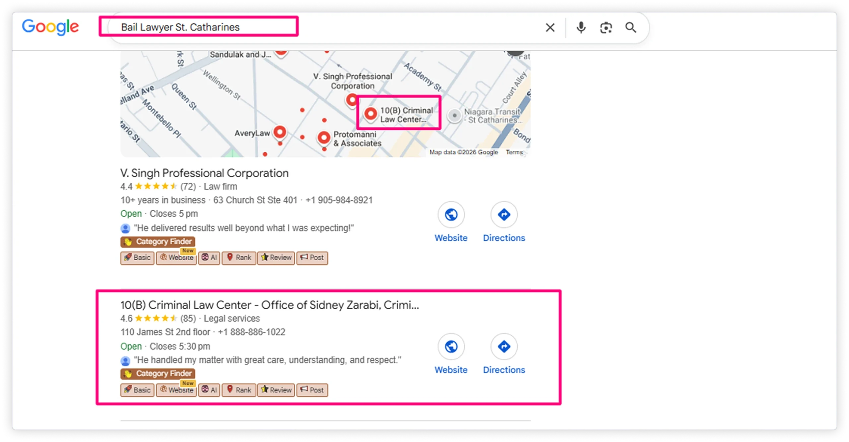Open 10(B) Criminal Law Center listing title
Viewport: 849px width, 442px height.
click(x=270, y=305)
